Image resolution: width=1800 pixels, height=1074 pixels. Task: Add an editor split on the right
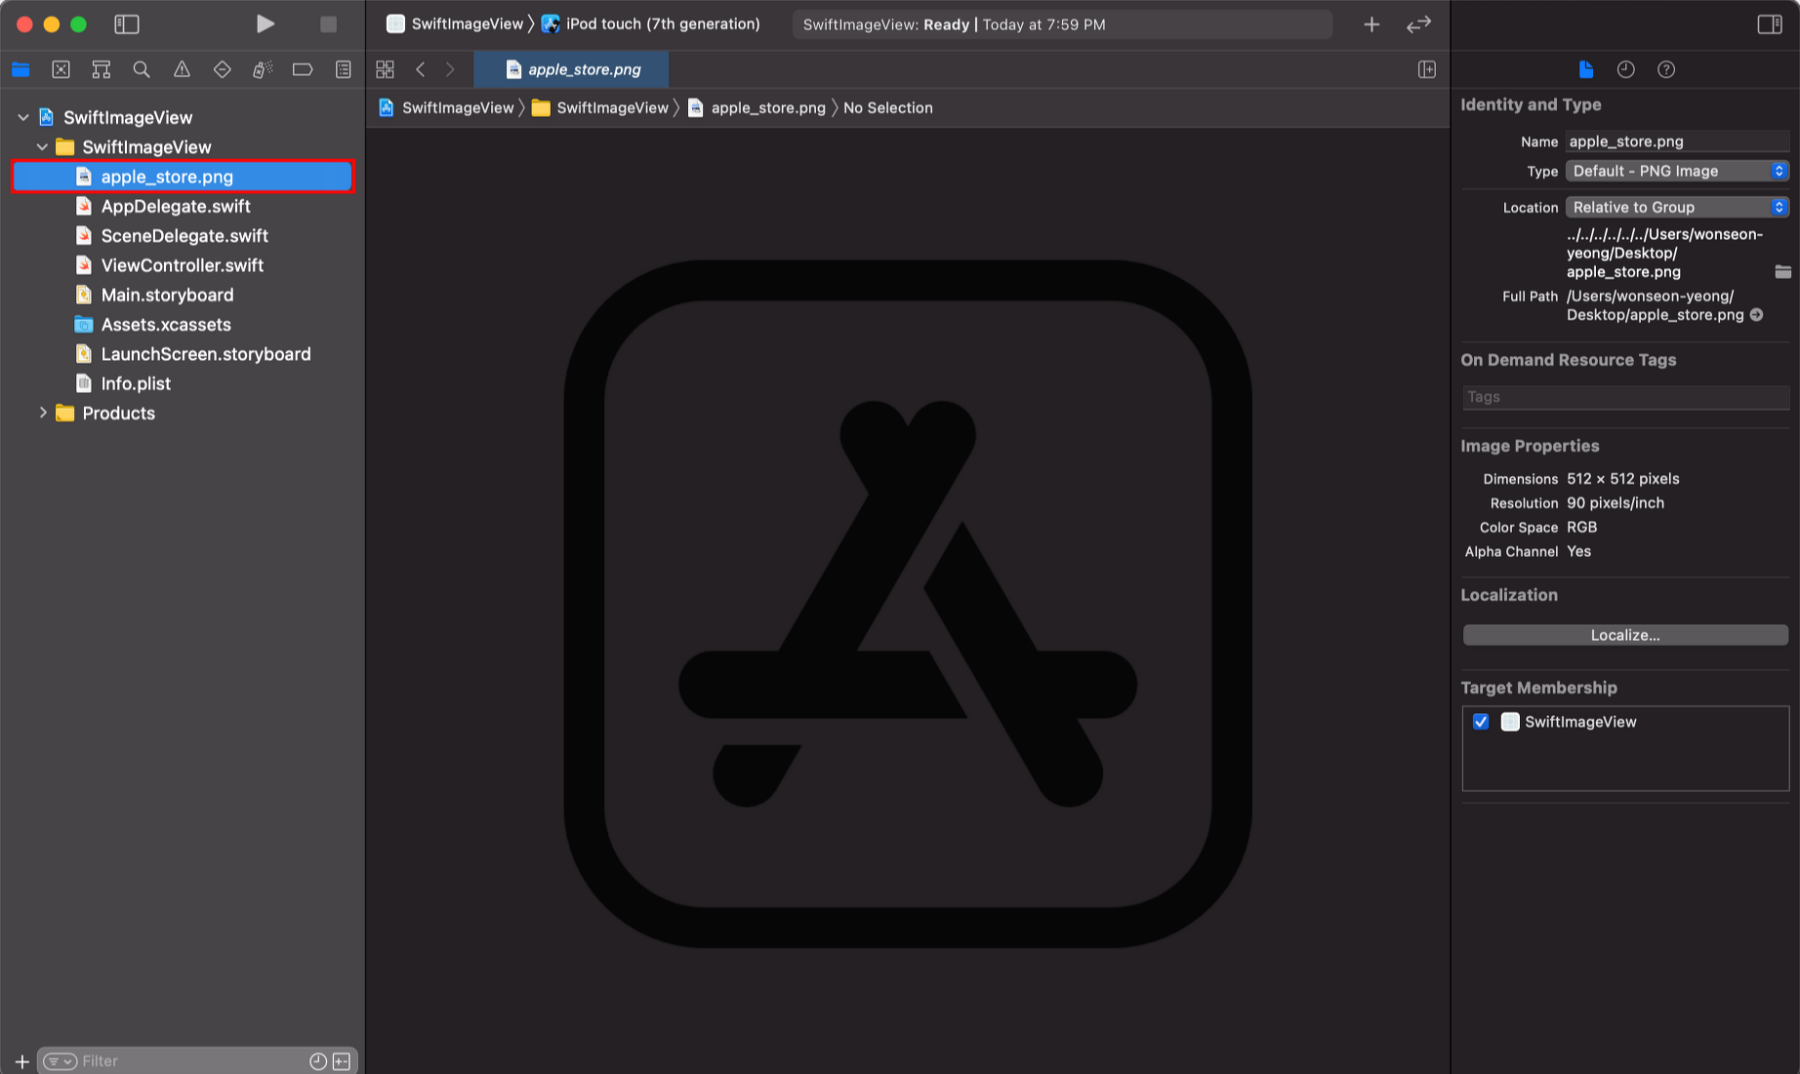pyautogui.click(x=1426, y=69)
